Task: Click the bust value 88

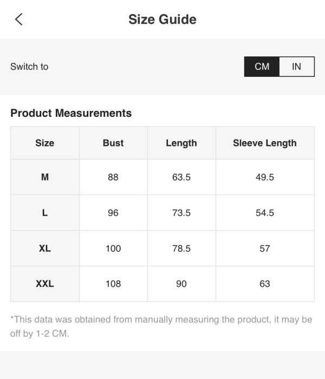Action: point(113,177)
